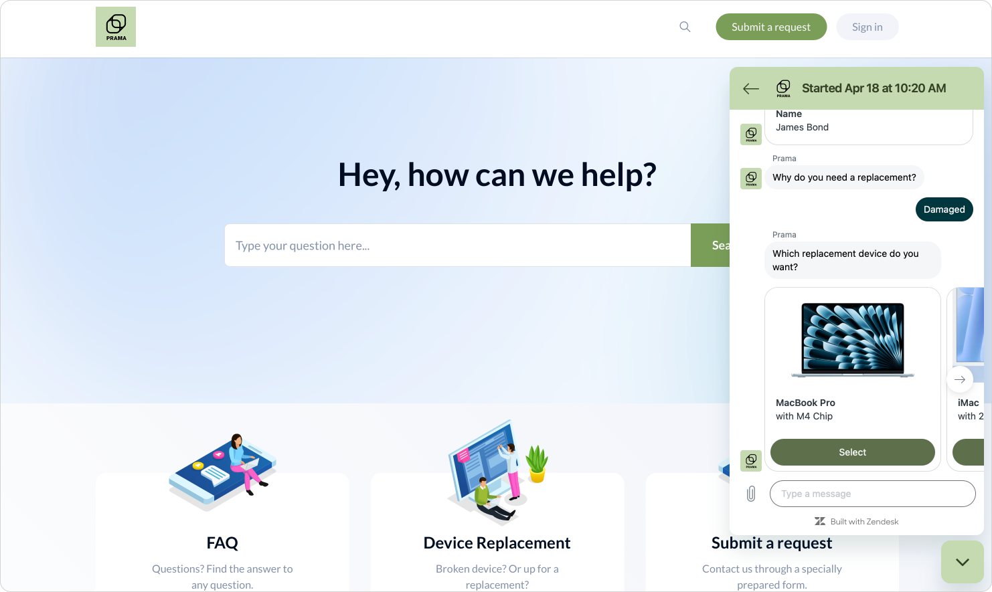Click the Submit a request button

[771, 27]
